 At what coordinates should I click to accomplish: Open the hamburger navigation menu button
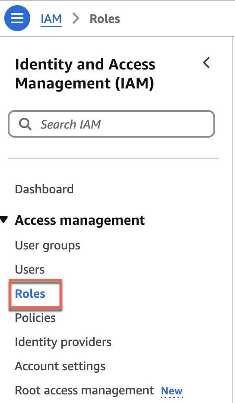17,18
